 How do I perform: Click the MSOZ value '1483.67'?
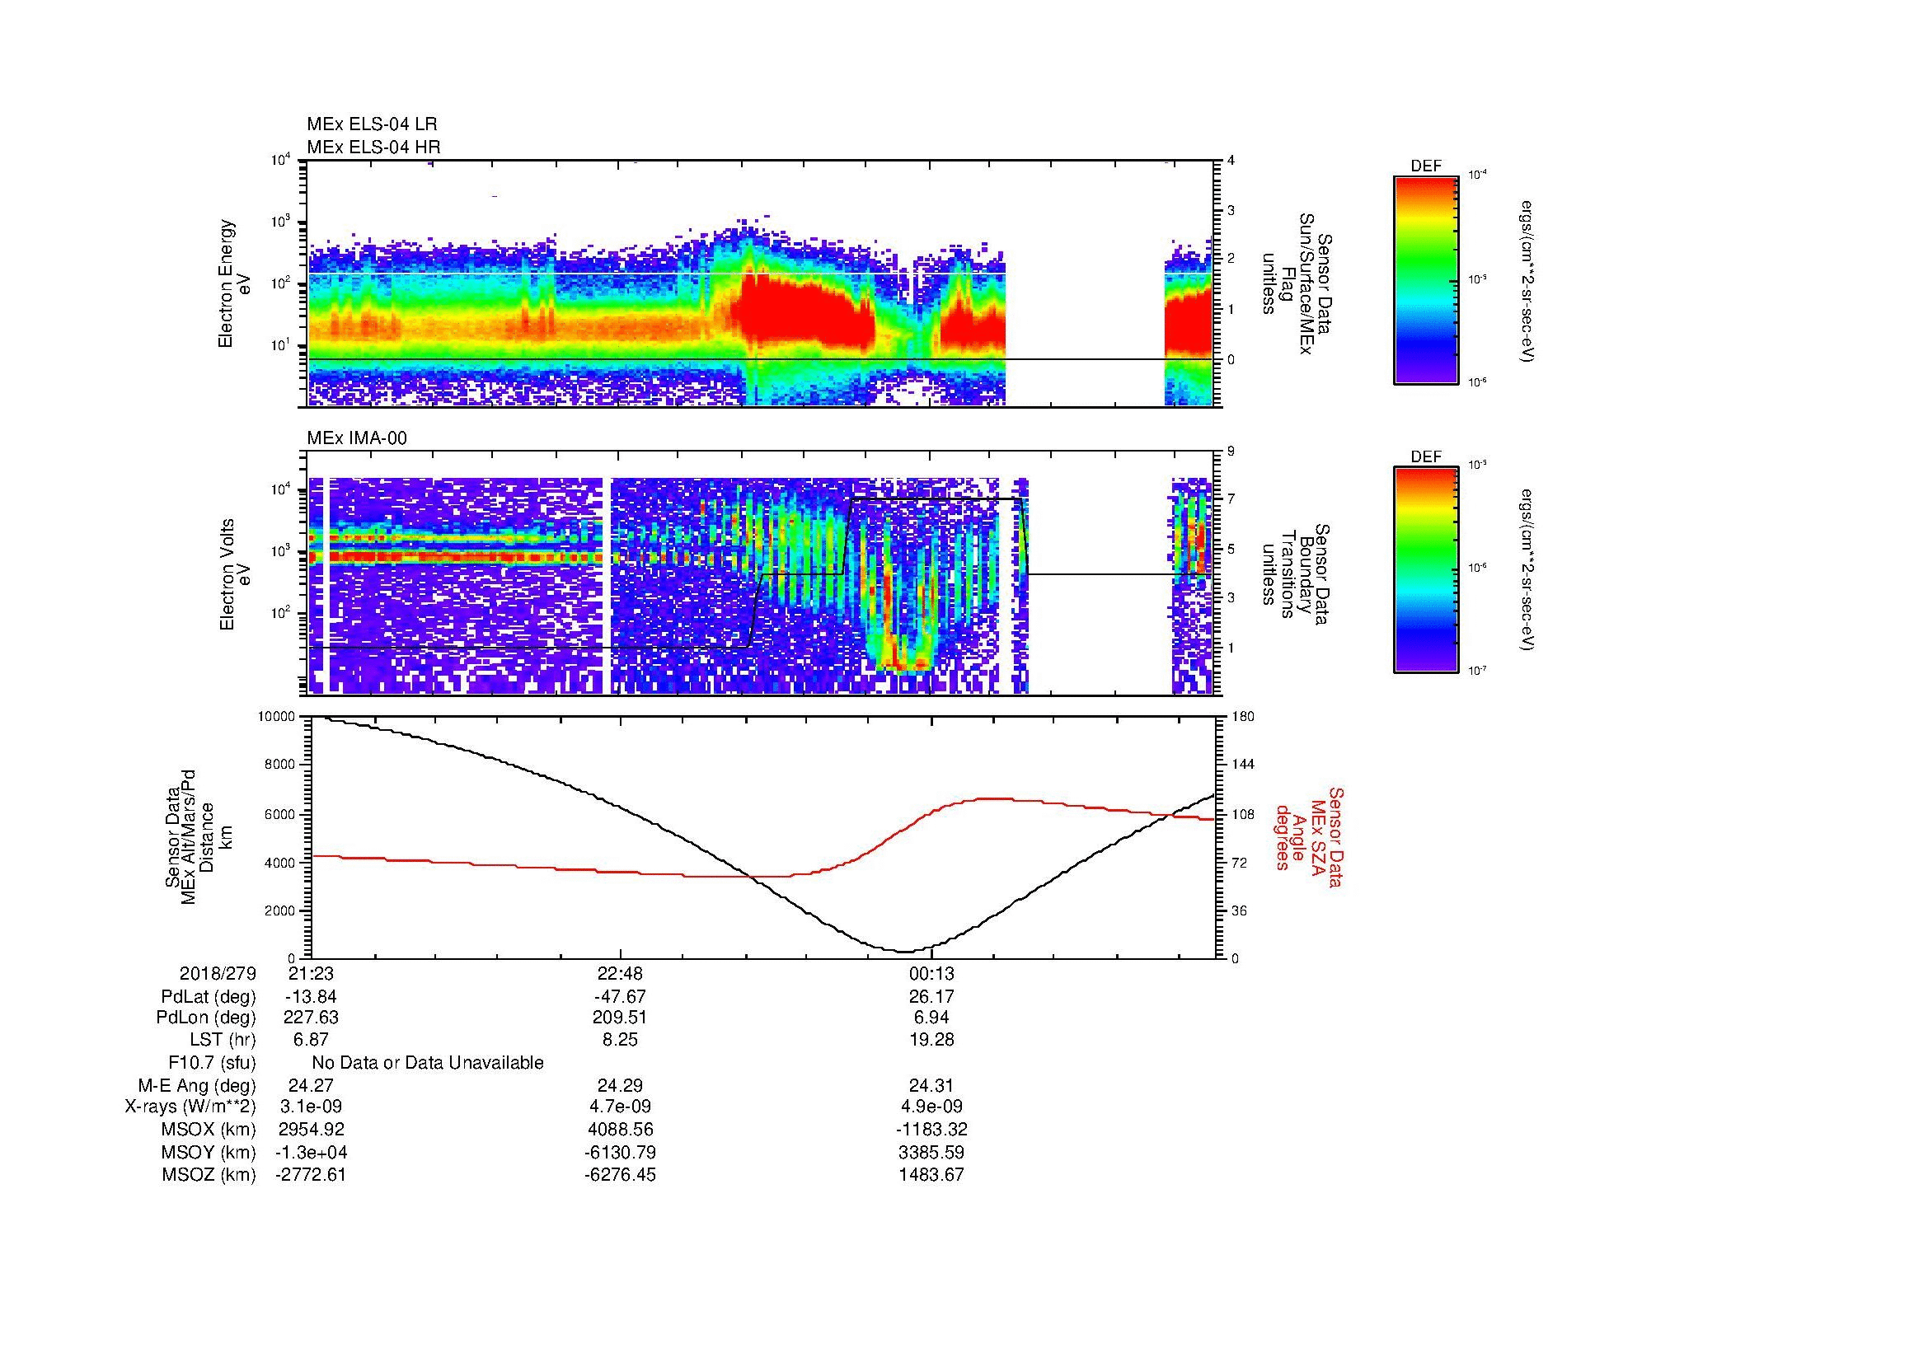coord(931,1175)
